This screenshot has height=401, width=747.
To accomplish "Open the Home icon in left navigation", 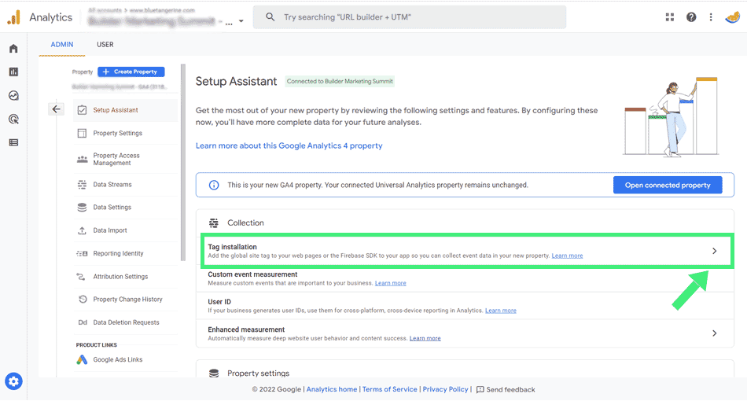I will [13, 49].
